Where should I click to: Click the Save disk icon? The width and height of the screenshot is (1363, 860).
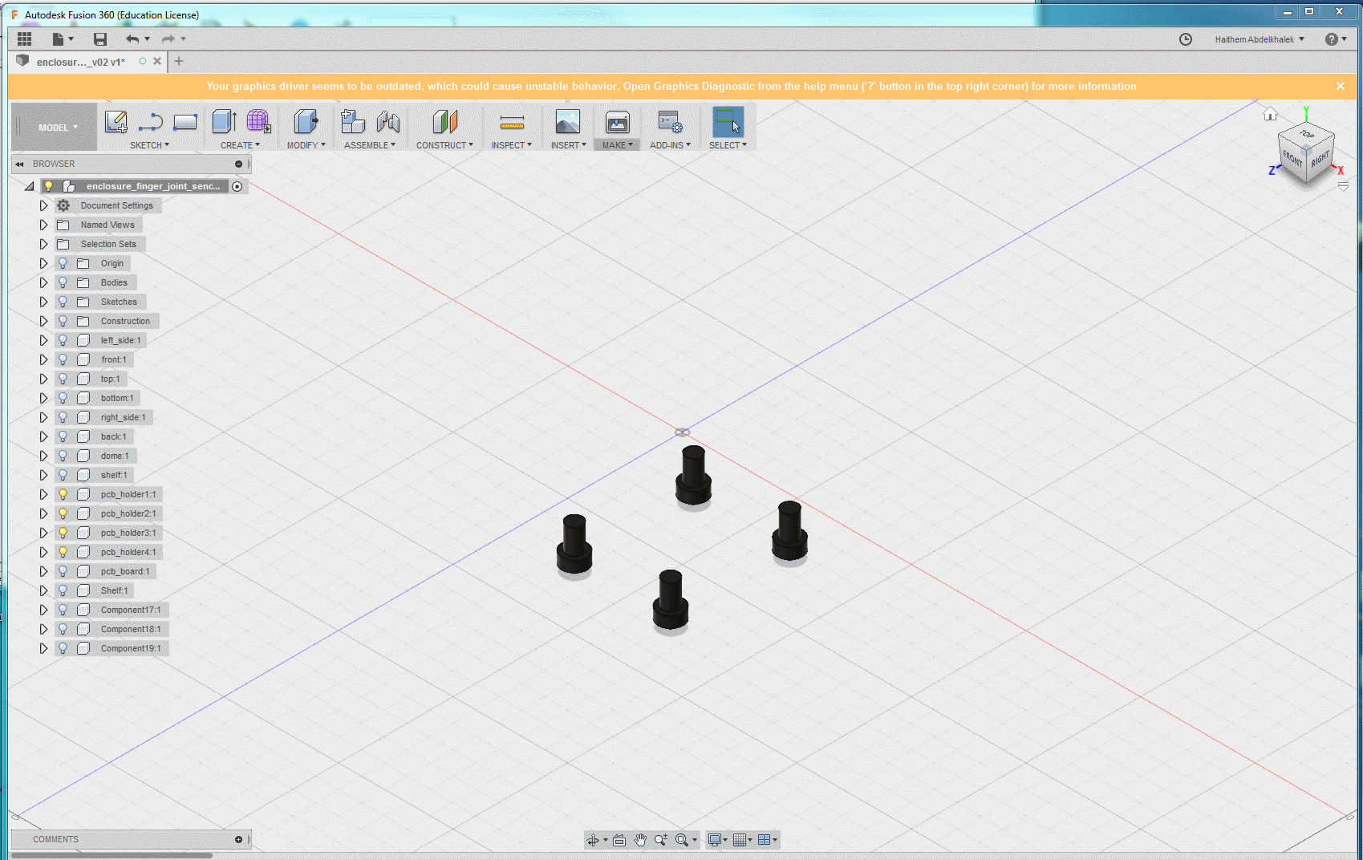pos(100,39)
